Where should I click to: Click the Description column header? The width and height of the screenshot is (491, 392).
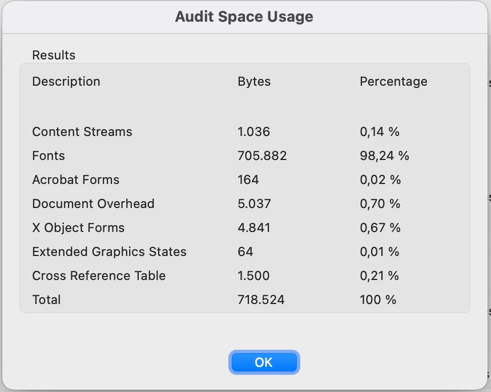click(x=66, y=82)
